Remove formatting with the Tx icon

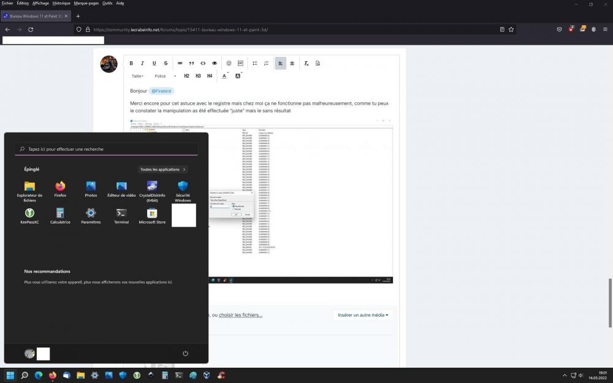tap(306, 63)
